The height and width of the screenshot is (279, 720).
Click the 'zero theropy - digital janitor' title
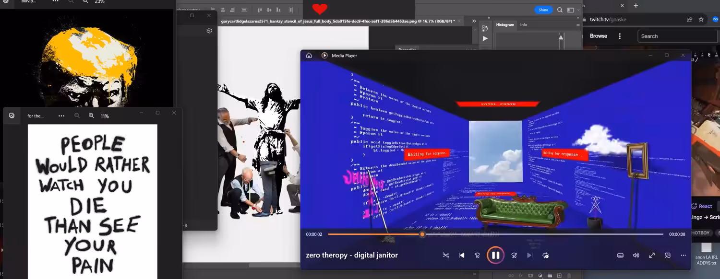[x=352, y=255]
